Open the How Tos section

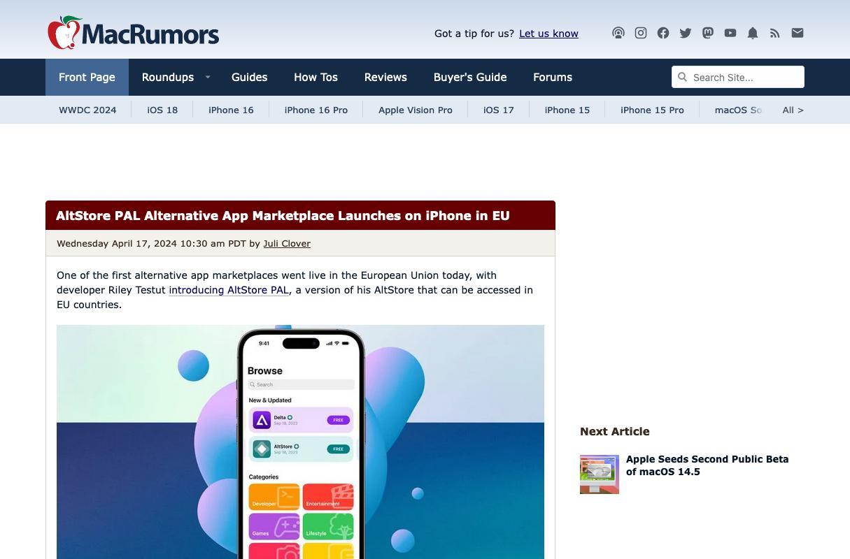tap(316, 77)
